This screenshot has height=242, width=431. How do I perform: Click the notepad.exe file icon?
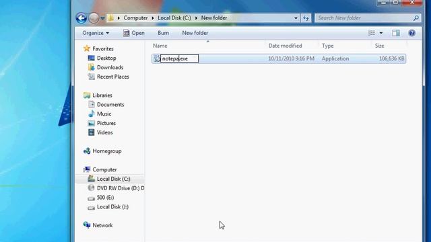[x=157, y=58]
